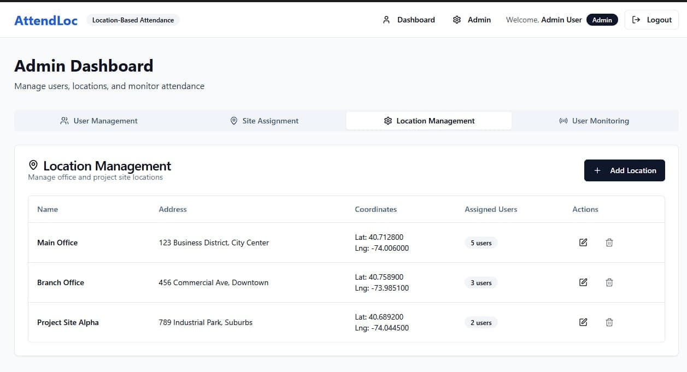Click the 5 users badge

481,243
